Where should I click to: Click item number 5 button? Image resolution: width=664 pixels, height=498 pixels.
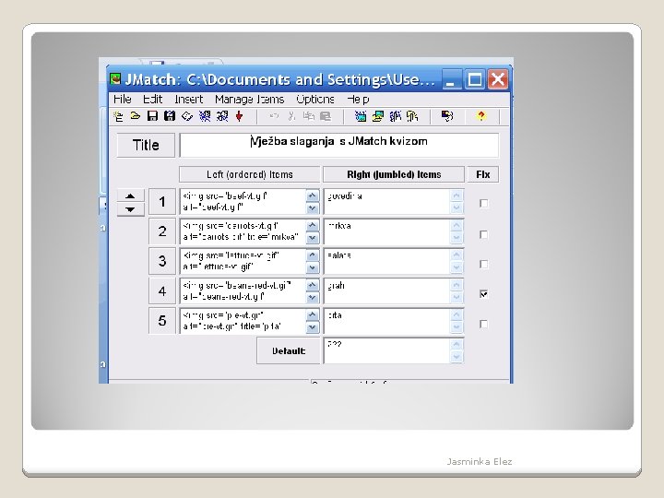pos(162,321)
